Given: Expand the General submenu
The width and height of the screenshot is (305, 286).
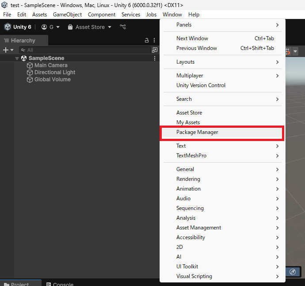Looking at the screenshot, I should tap(222, 169).
